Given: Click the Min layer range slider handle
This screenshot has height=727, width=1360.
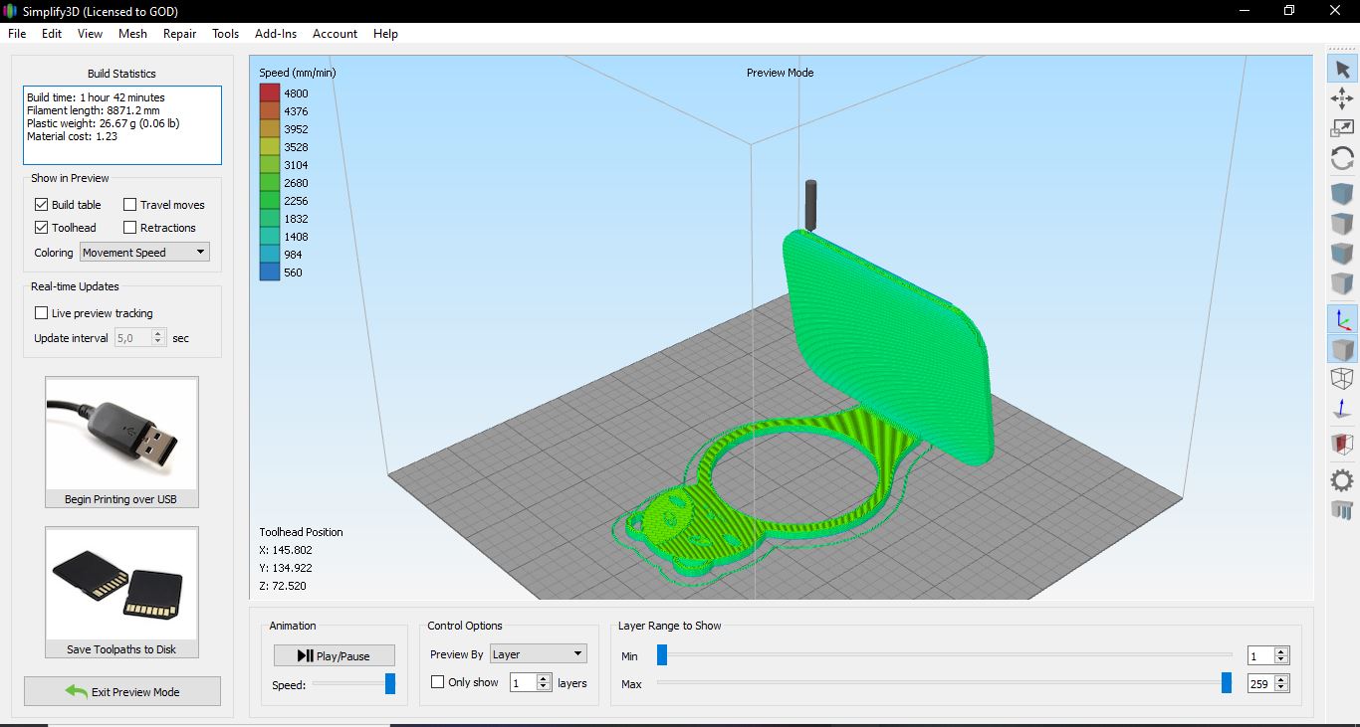Looking at the screenshot, I should [662, 654].
